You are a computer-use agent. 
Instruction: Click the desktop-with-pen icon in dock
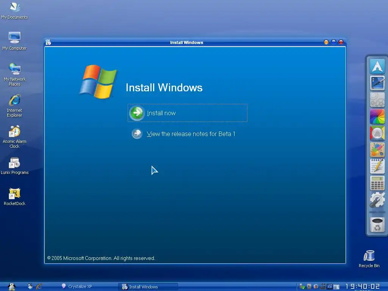pos(377,83)
